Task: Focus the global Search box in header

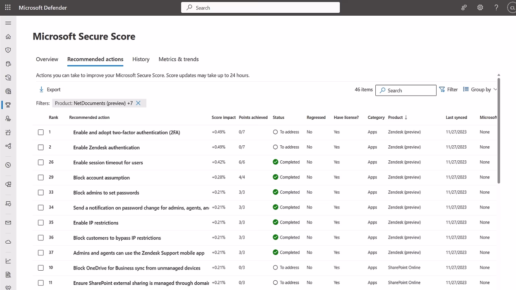Action: click(x=260, y=8)
